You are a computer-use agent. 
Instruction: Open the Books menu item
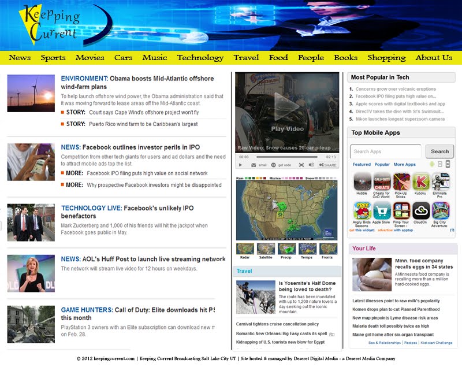click(345, 57)
